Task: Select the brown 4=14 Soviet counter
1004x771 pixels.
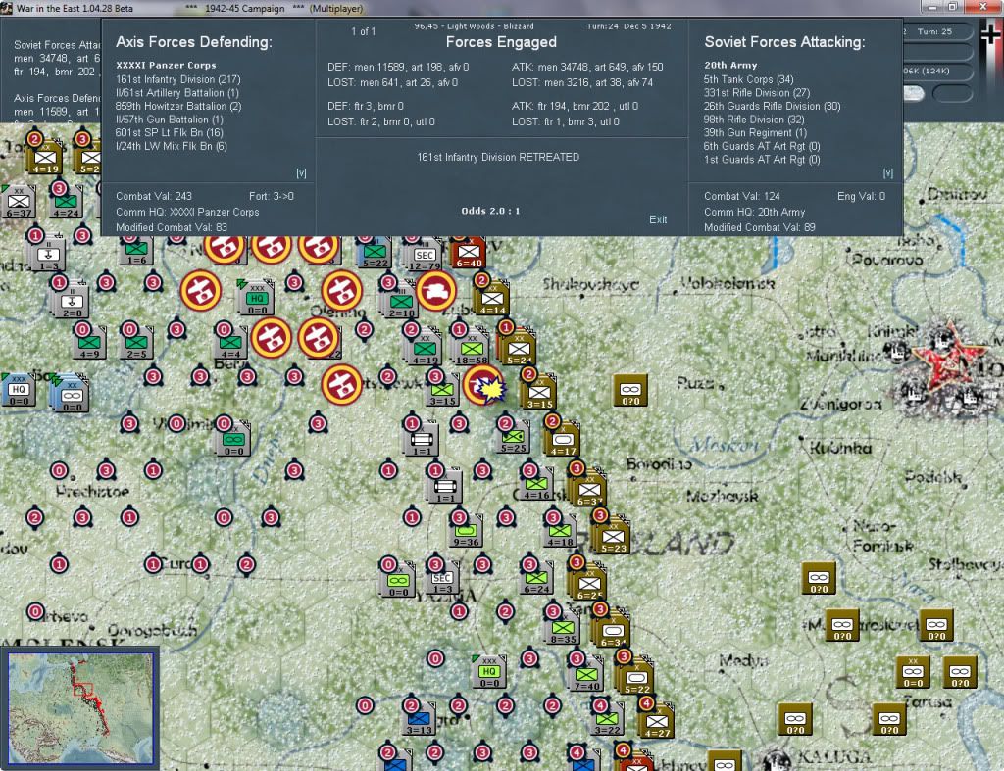Action: point(492,301)
